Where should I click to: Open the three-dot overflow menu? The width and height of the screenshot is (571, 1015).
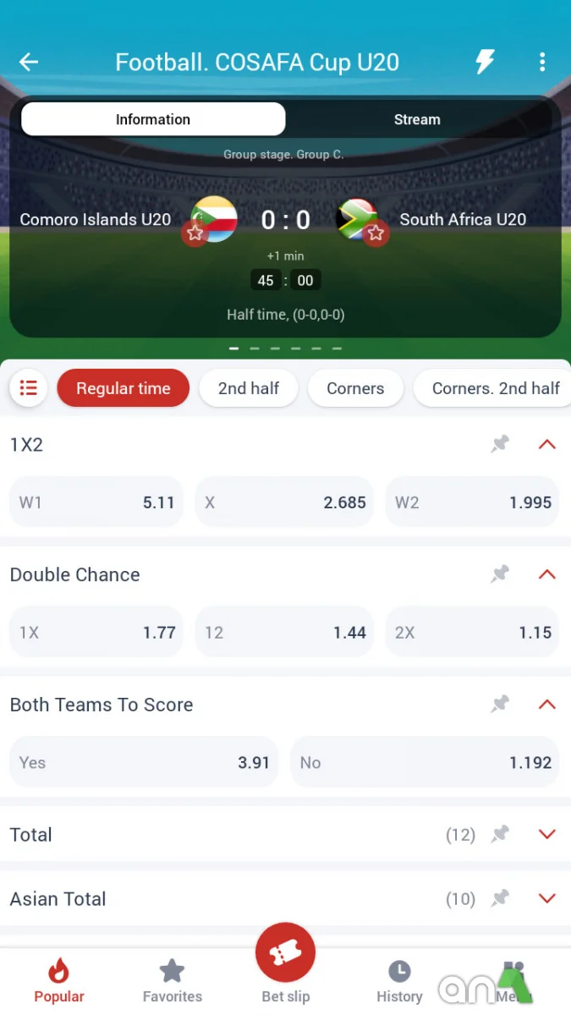(542, 62)
